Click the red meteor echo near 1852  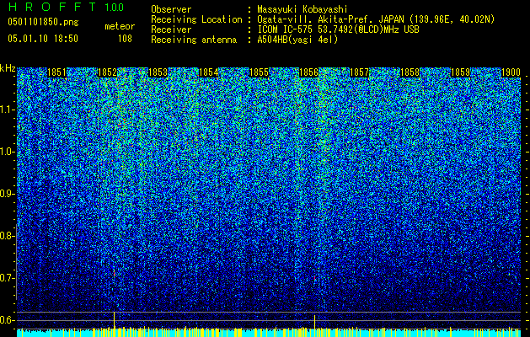115,274
